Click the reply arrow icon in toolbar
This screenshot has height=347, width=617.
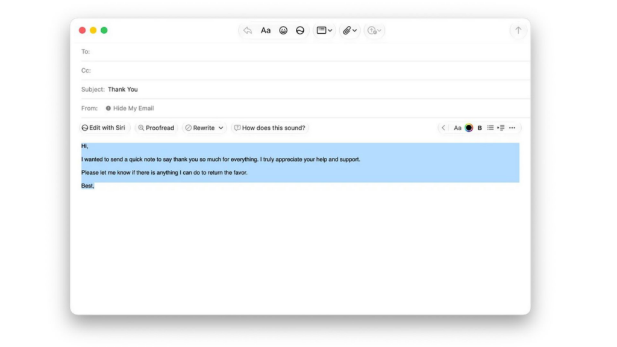[x=248, y=30]
